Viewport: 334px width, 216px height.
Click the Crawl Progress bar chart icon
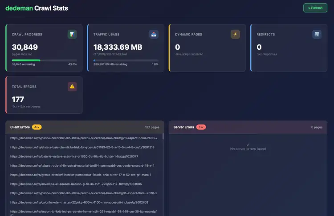click(72, 34)
